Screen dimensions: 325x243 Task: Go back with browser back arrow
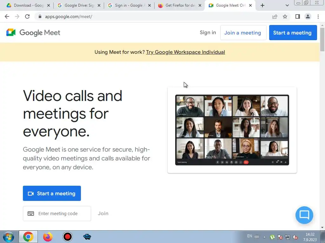[x=7, y=16]
